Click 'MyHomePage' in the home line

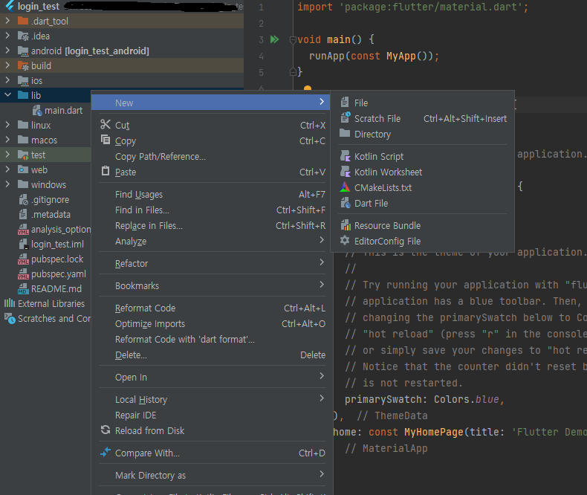(x=434, y=432)
